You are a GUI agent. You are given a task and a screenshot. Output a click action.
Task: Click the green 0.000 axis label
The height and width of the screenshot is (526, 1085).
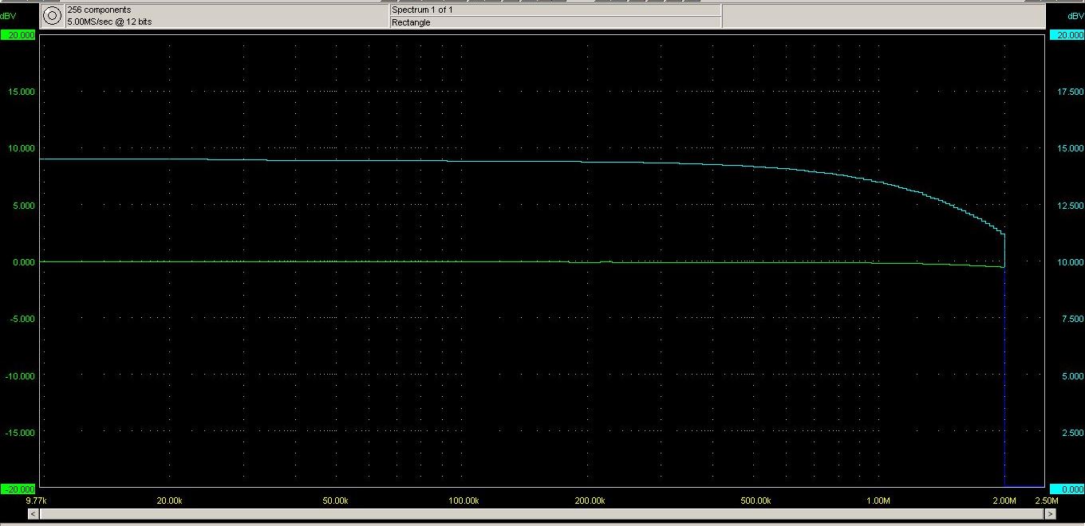point(23,261)
